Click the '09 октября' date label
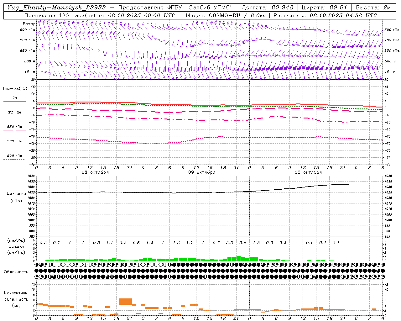 click(202, 172)
